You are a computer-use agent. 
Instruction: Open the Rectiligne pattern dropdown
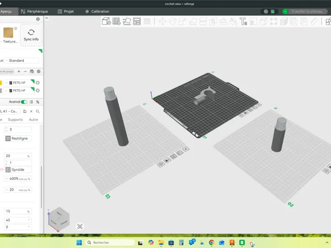click(x=18, y=138)
